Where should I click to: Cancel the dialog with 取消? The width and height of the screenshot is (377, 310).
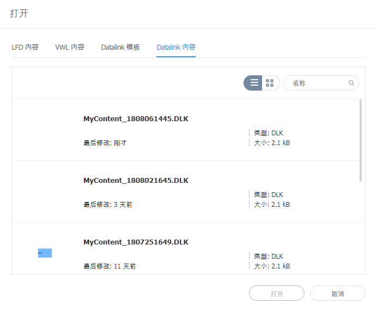[337, 294]
